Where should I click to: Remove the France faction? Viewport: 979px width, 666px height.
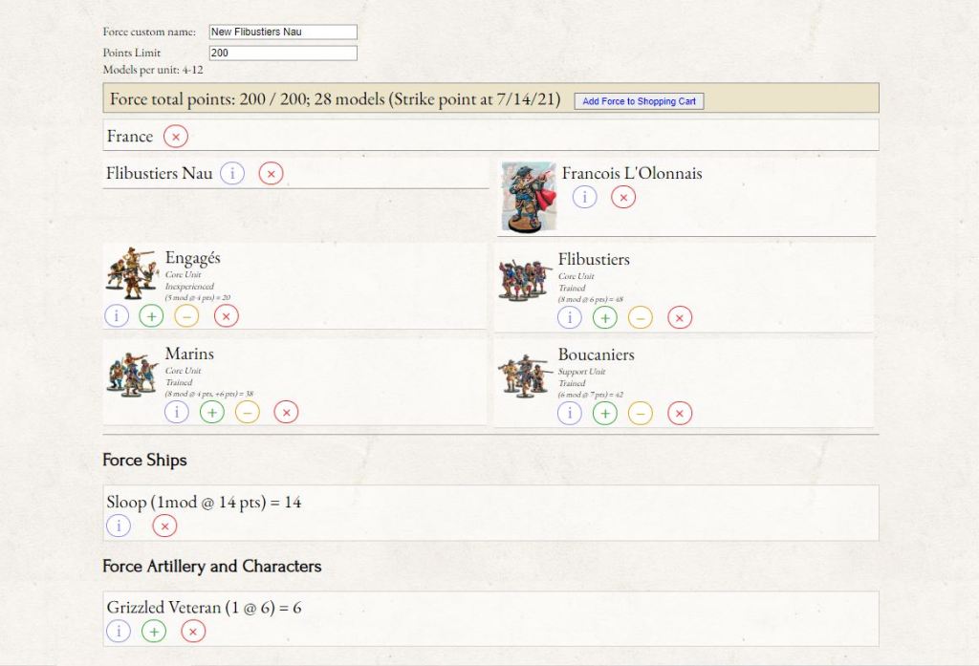tap(175, 137)
